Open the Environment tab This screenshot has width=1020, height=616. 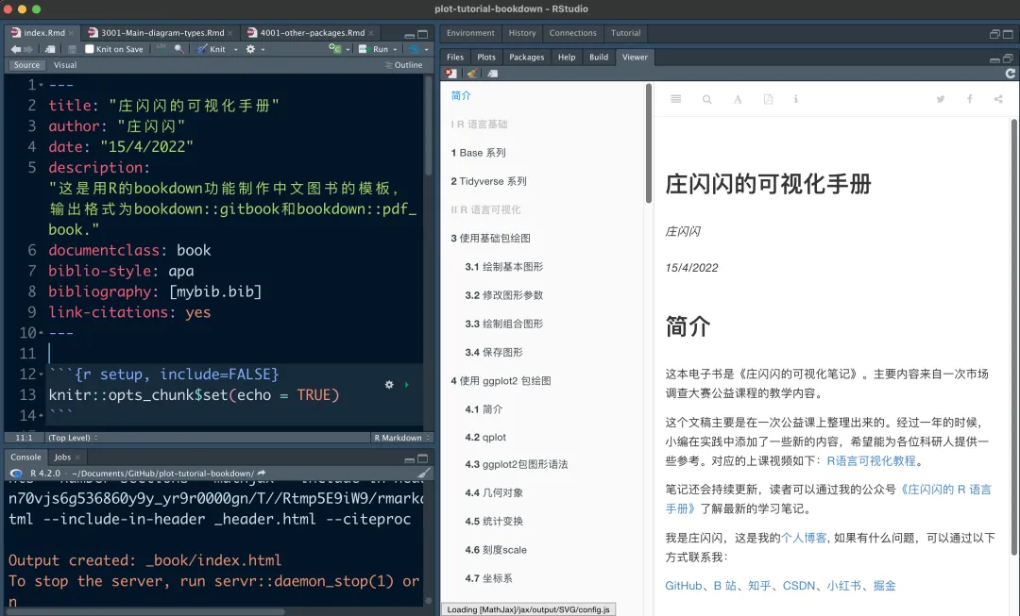(x=470, y=33)
